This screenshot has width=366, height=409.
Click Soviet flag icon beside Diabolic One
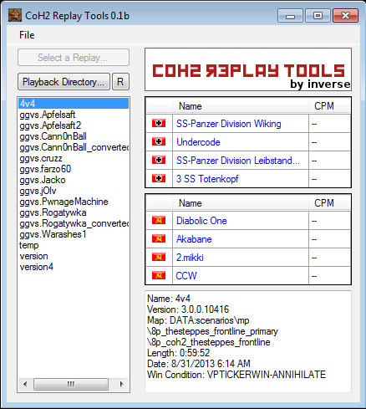159,220
